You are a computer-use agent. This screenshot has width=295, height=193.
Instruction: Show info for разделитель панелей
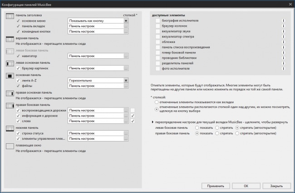(283, 63)
